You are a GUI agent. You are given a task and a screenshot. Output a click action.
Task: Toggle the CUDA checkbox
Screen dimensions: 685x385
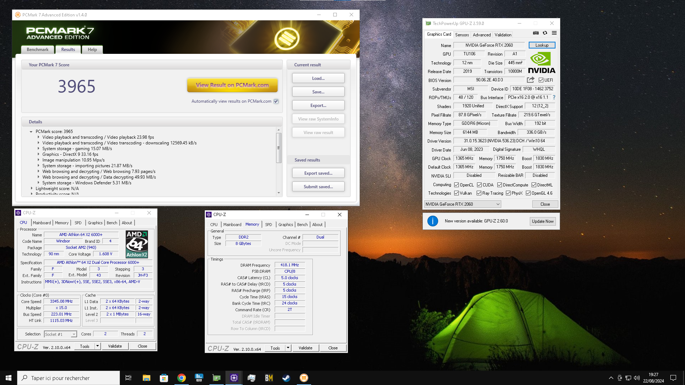click(479, 185)
